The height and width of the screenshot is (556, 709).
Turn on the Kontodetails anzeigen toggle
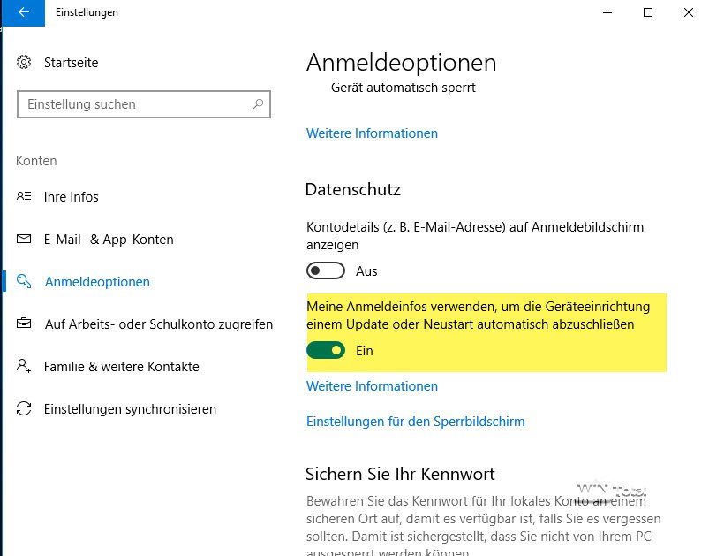tap(325, 270)
